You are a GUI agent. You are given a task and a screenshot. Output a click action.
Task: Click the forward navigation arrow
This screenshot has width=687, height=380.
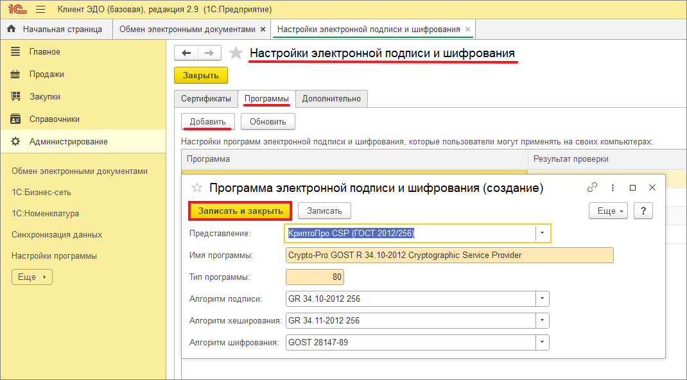click(x=209, y=53)
